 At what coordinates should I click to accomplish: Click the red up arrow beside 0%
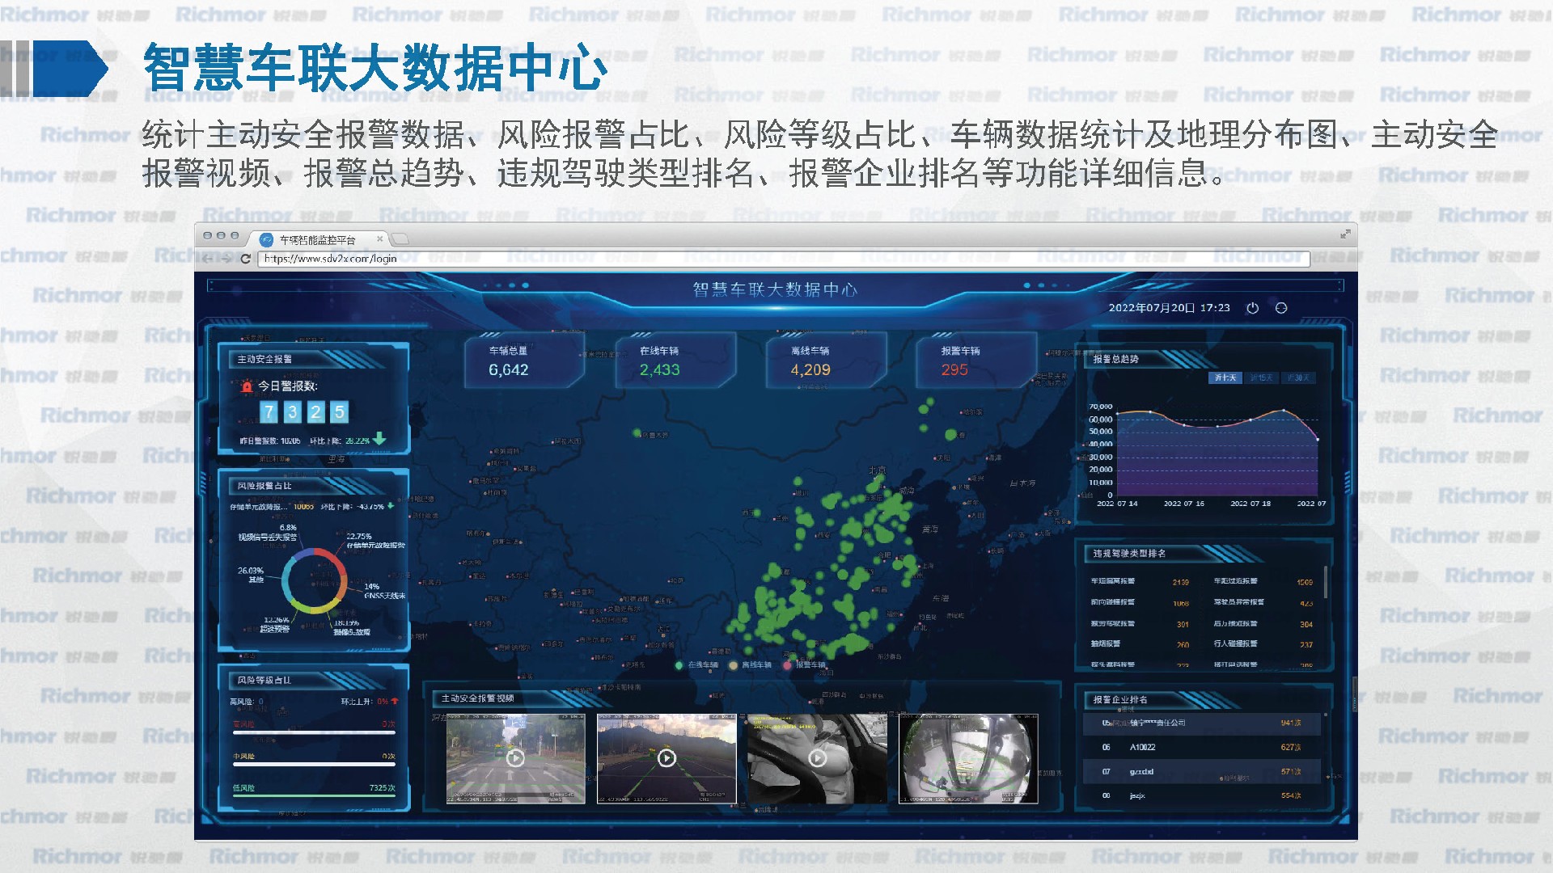click(x=395, y=701)
